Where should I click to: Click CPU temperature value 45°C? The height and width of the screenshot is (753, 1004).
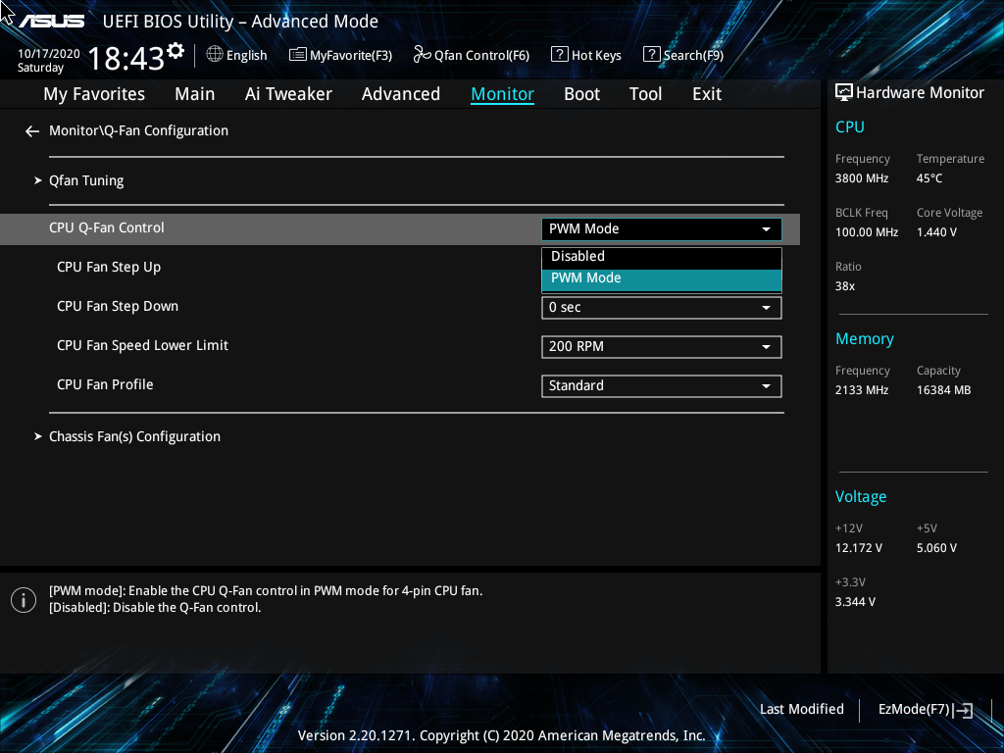click(929, 178)
